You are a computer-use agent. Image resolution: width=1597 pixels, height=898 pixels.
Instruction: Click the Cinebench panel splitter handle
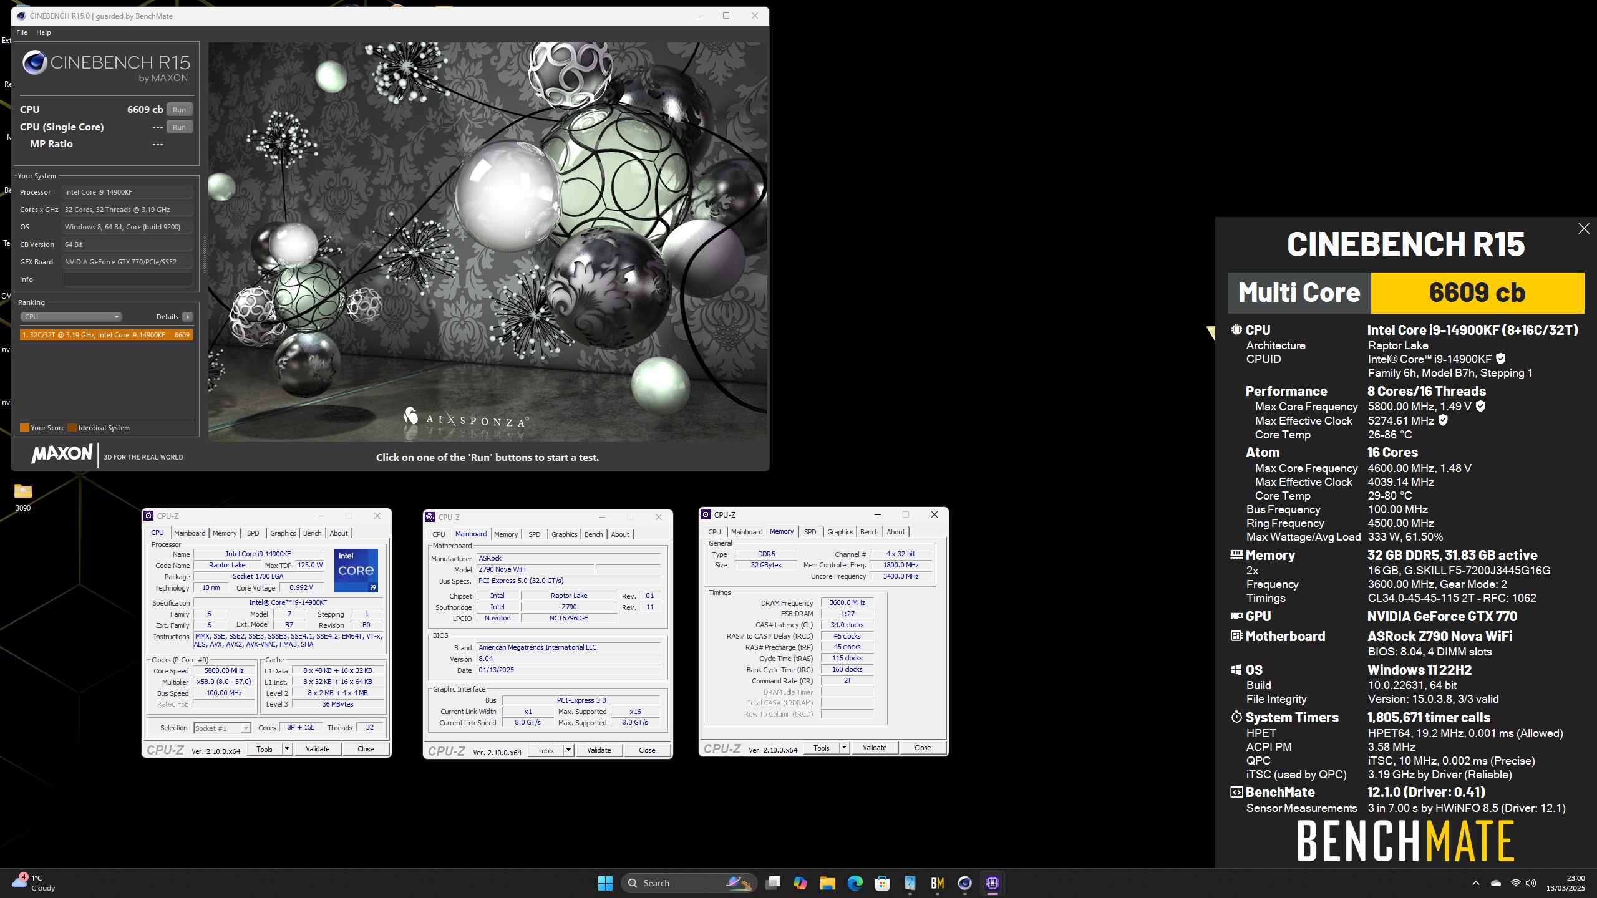tap(203, 256)
